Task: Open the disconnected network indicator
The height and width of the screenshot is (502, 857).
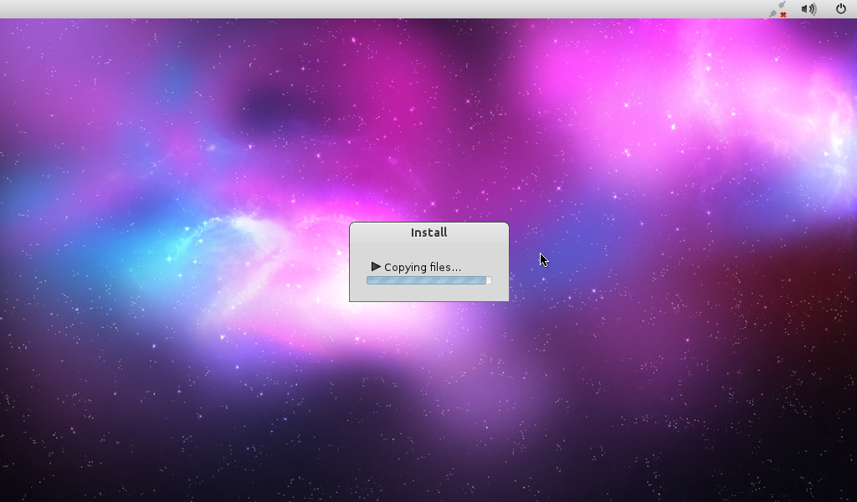Action: 778,9
